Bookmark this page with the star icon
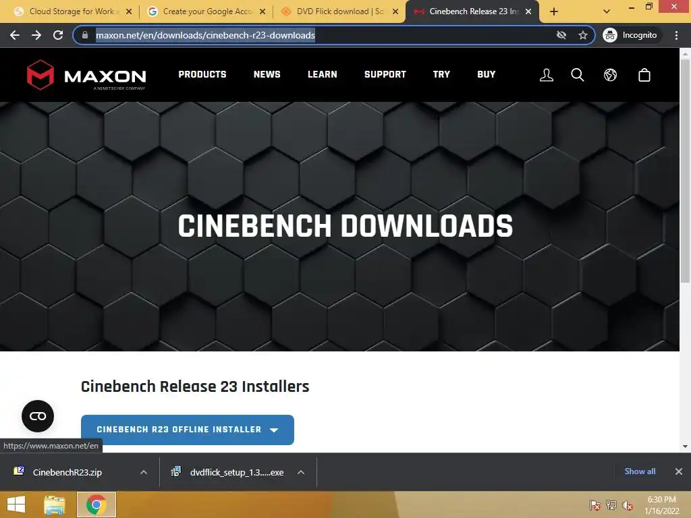Viewport: 691px width, 518px height. click(583, 35)
